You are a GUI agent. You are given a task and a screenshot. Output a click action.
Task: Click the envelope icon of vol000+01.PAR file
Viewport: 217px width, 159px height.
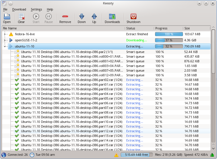(17, 56)
